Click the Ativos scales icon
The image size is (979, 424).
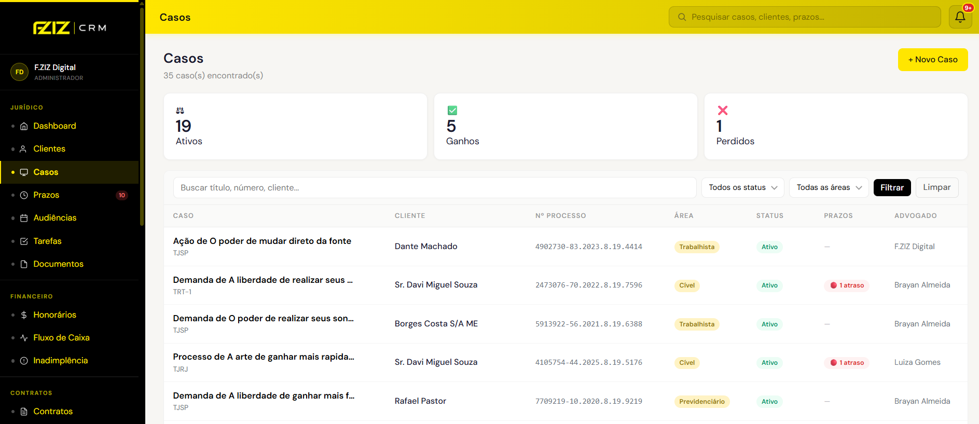tap(180, 111)
